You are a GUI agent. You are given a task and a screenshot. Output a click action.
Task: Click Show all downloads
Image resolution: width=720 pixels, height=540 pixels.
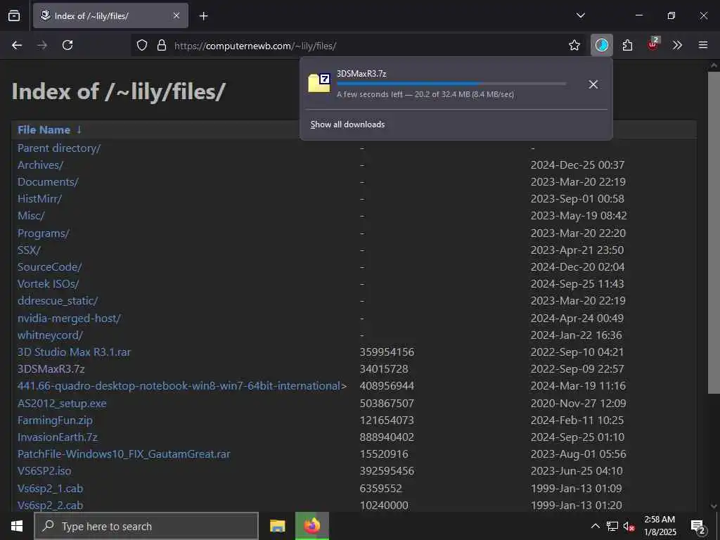pos(347,124)
